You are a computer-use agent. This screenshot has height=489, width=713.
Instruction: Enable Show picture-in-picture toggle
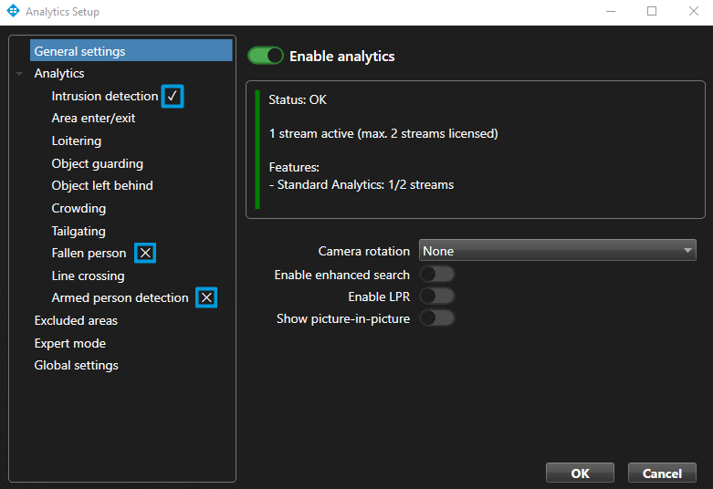click(x=436, y=318)
